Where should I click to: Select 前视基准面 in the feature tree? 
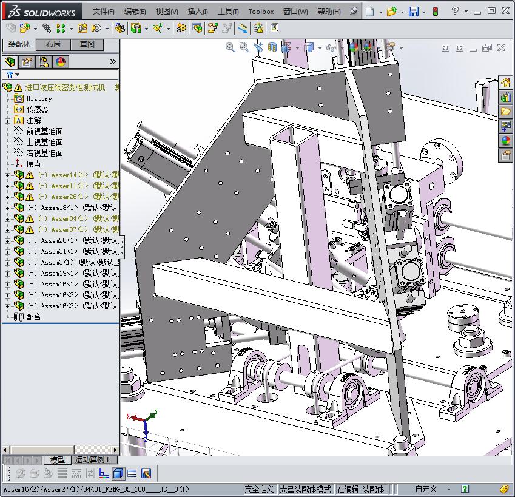pos(44,131)
